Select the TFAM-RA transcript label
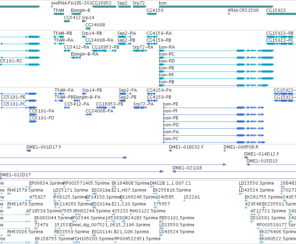The image size is (296, 244). pyautogui.click(x=64, y=40)
